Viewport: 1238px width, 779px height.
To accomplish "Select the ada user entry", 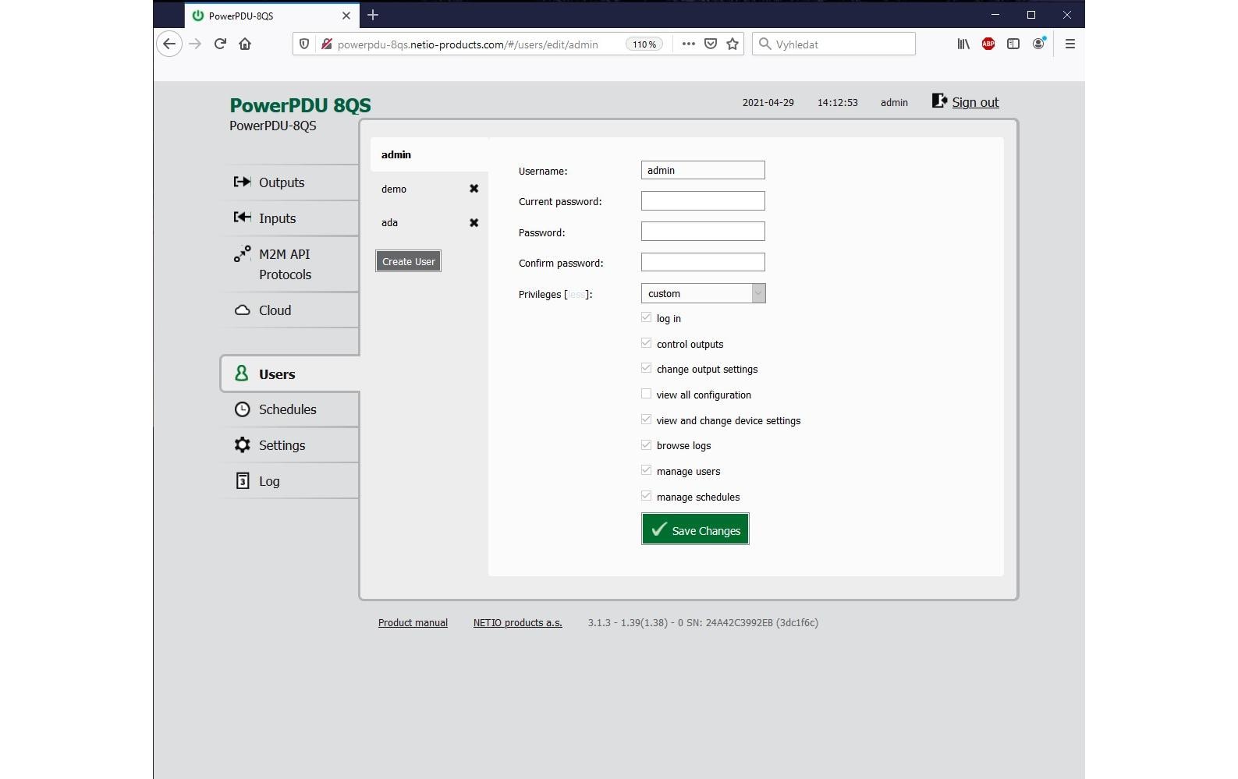I will tap(389, 222).
